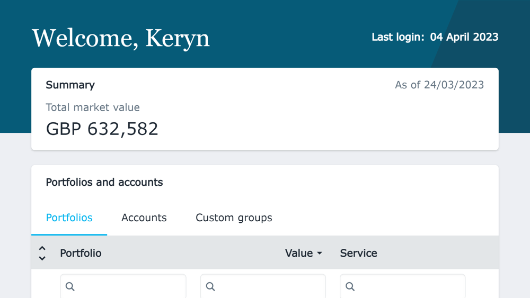Click the GBP 632,582 total market value
This screenshot has width=530, height=298.
[102, 129]
